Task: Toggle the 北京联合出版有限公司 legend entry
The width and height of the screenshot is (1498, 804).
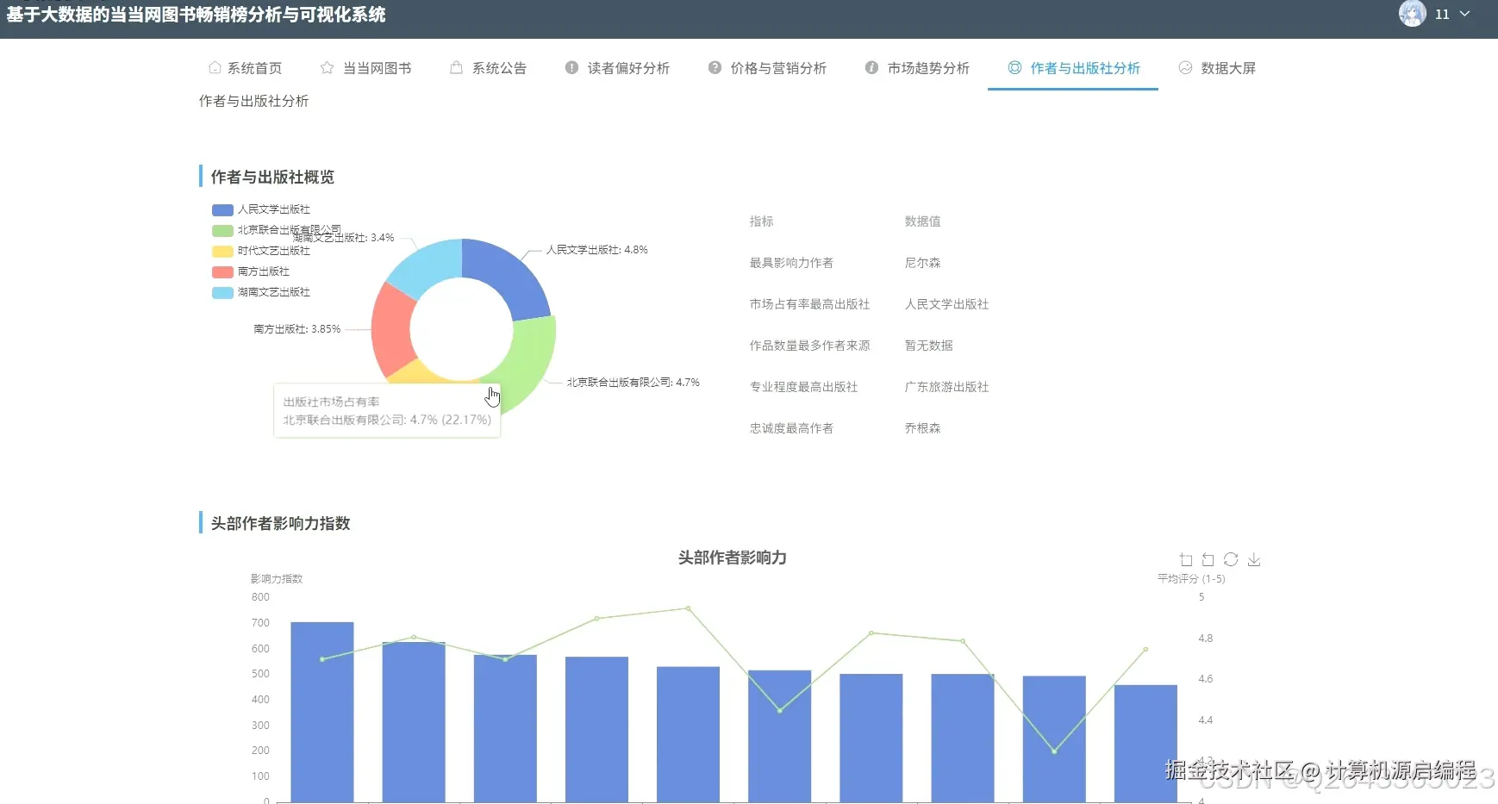Action: click(x=277, y=230)
